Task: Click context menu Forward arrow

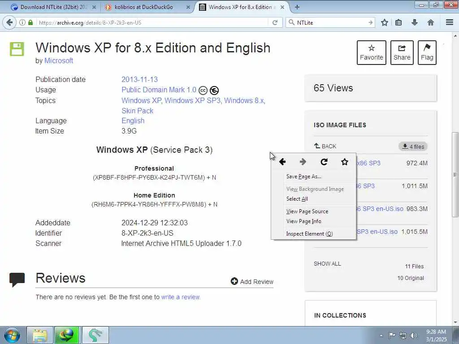Action: click(x=303, y=162)
